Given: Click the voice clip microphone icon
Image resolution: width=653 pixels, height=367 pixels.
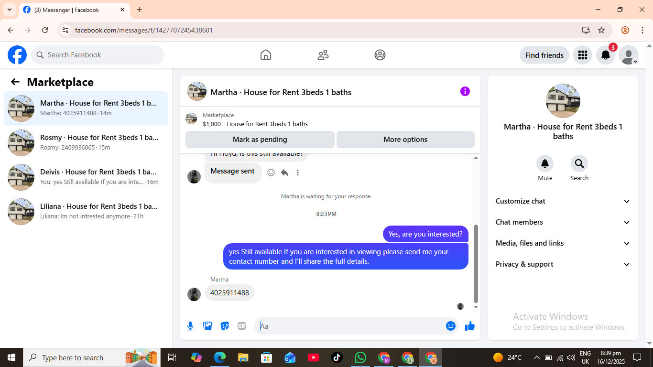Looking at the screenshot, I should pyautogui.click(x=190, y=326).
